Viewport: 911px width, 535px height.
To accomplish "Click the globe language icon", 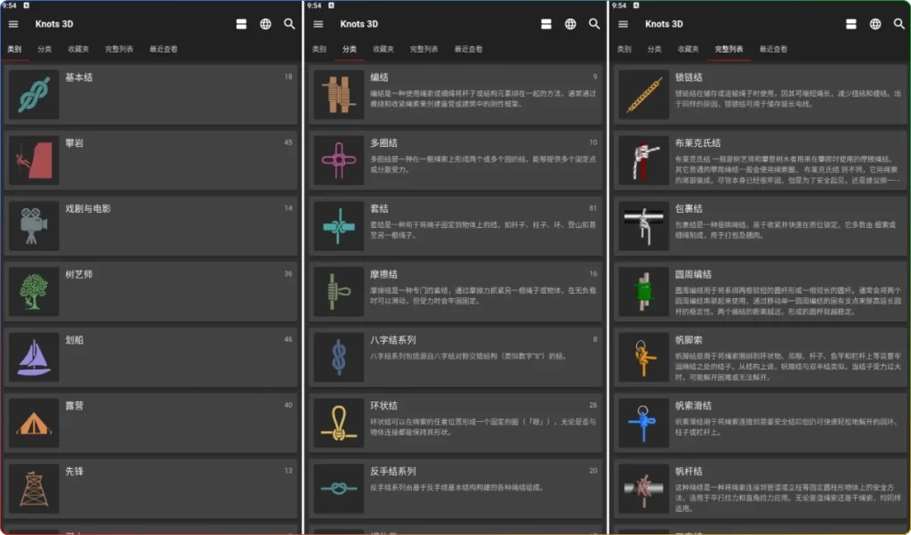I will 264,24.
